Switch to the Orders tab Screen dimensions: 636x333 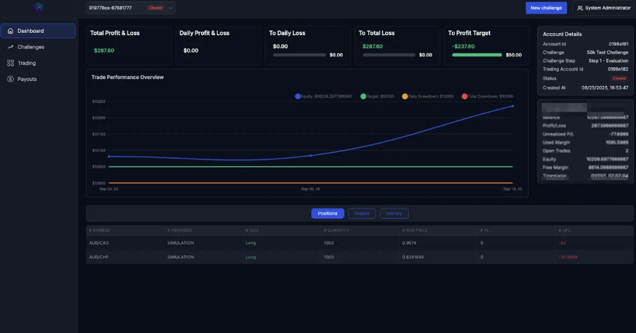pos(362,213)
